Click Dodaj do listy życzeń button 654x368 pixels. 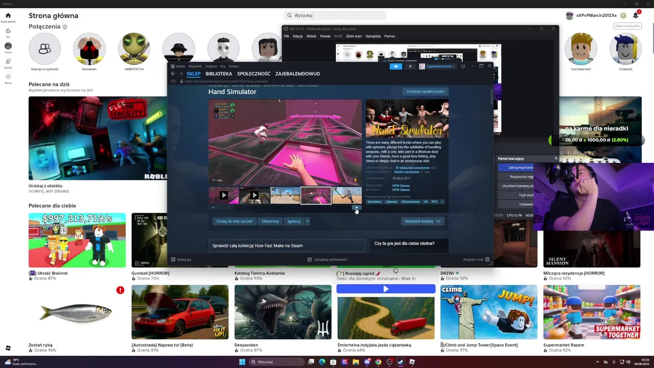pos(235,221)
